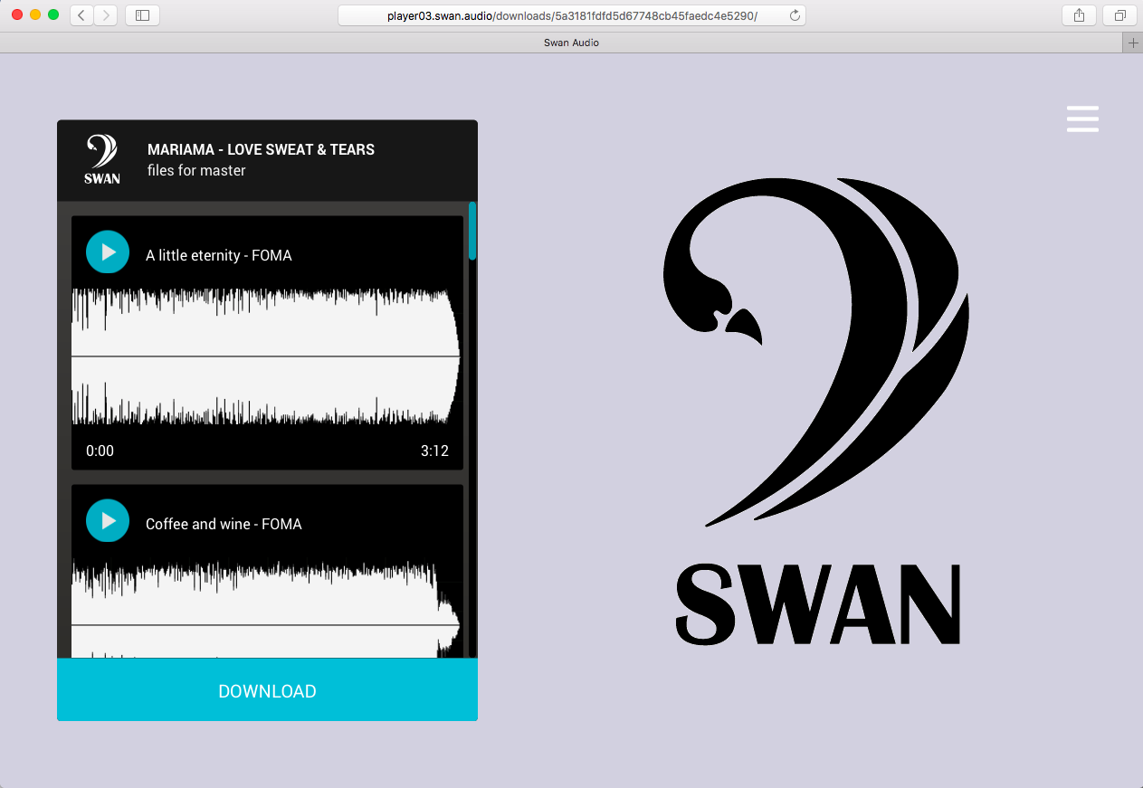Play the track 'A little eternity - FOMA'
This screenshot has height=788, width=1143.
tap(107, 252)
